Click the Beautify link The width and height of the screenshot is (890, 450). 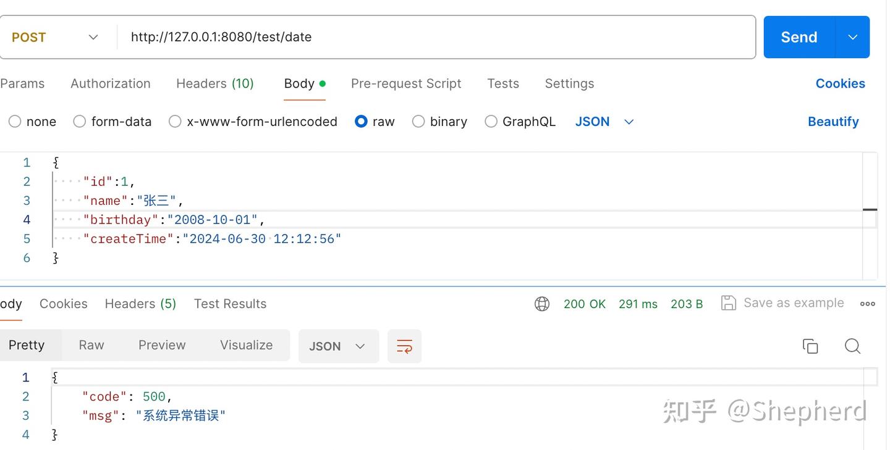[x=833, y=122]
